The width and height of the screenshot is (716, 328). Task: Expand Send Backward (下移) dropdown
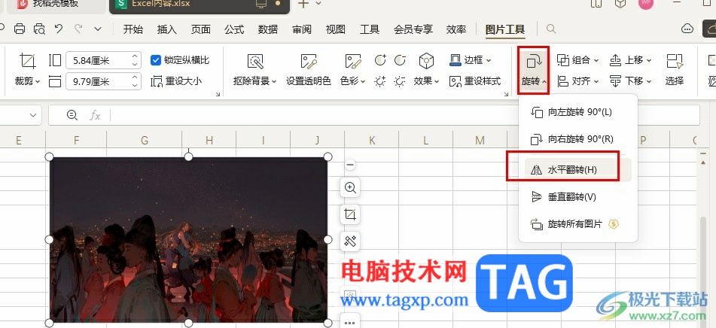(649, 82)
